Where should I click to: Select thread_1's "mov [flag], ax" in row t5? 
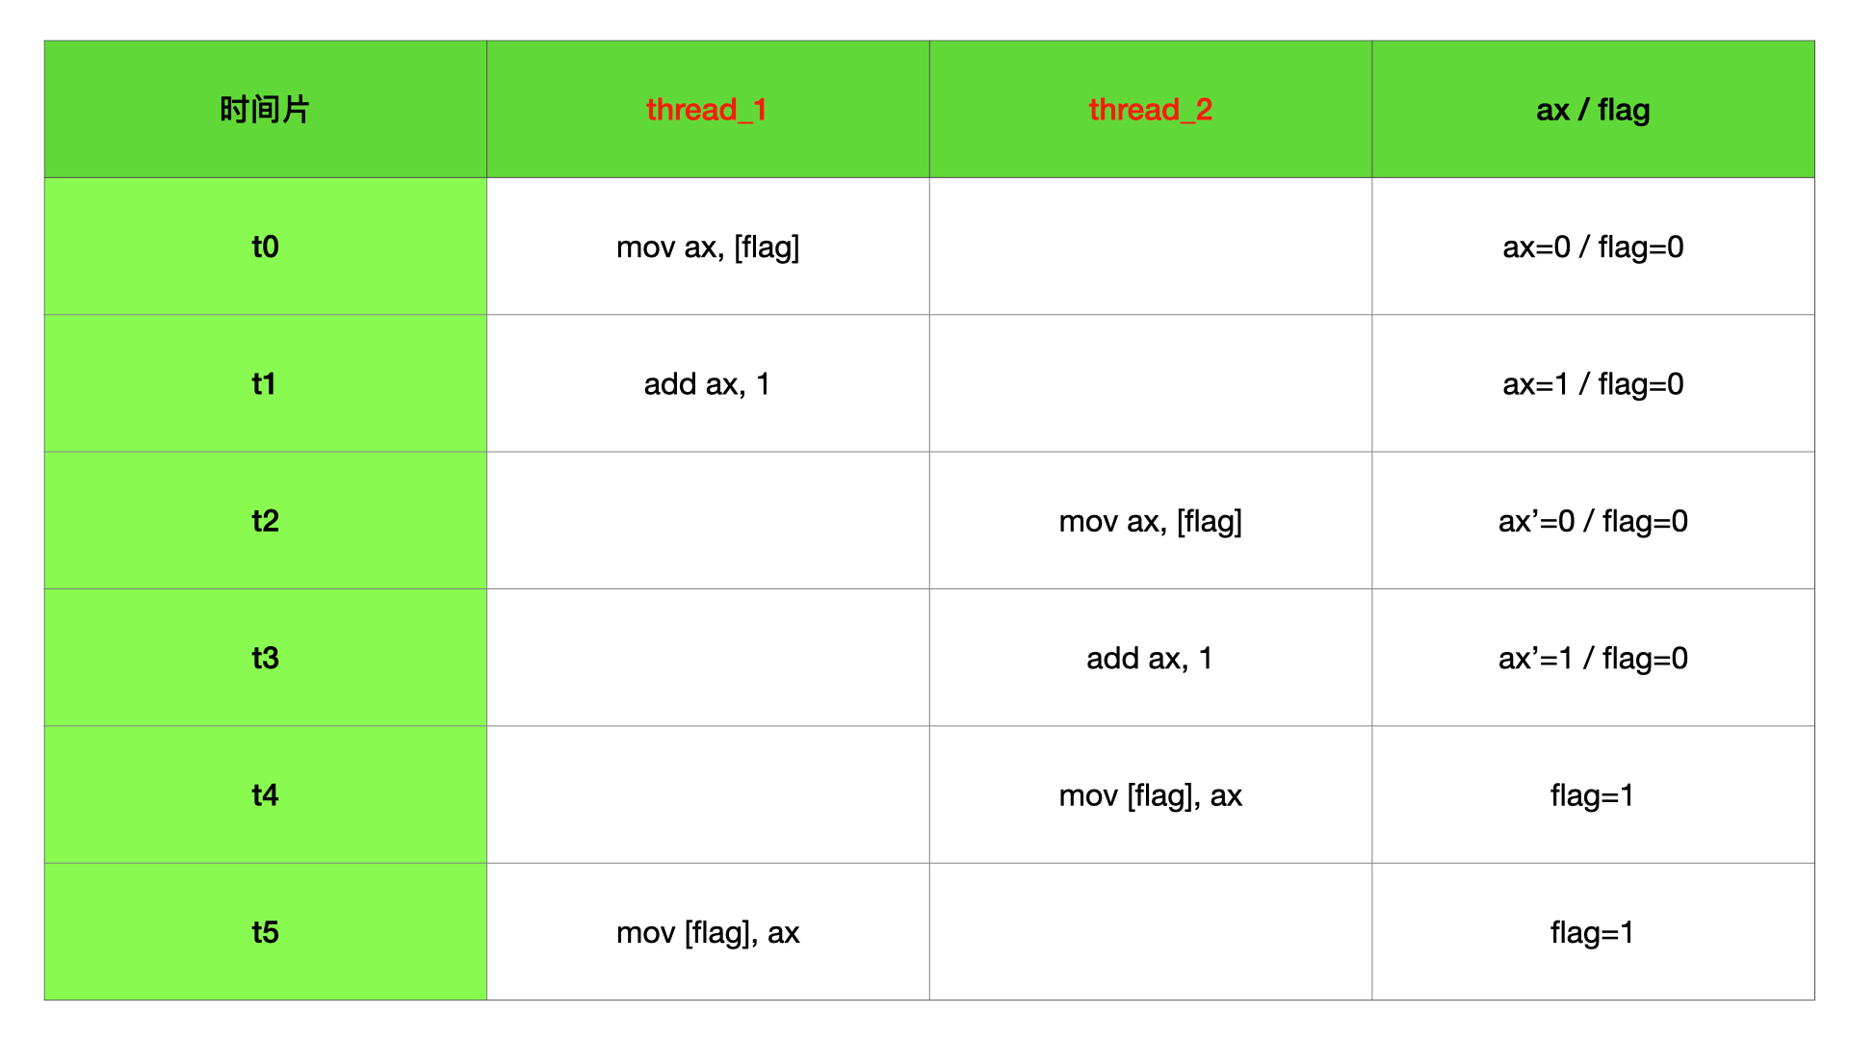pyautogui.click(x=708, y=932)
